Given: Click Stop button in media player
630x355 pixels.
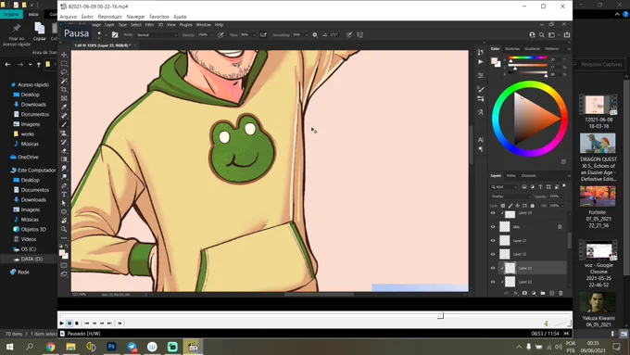Looking at the screenshot, I should click(77, 323).
